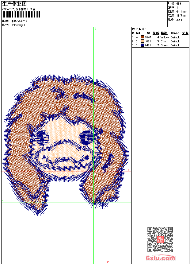Click the 停止顺序 stop sequence heading
Image resolution: width=190 pixels, height=264 pixels.
coord(139,29)
